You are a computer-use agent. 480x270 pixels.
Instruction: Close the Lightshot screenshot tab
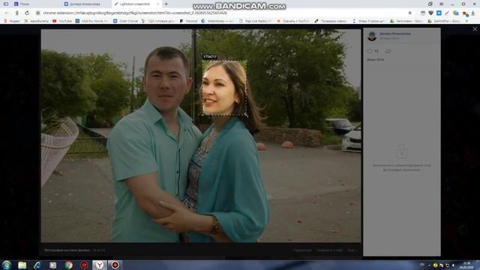tap(158, 4)
